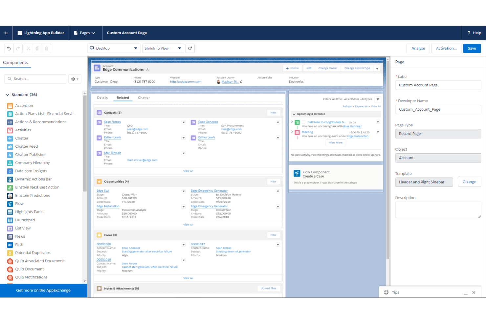Select the Chatter component

[x=22, y=138]
